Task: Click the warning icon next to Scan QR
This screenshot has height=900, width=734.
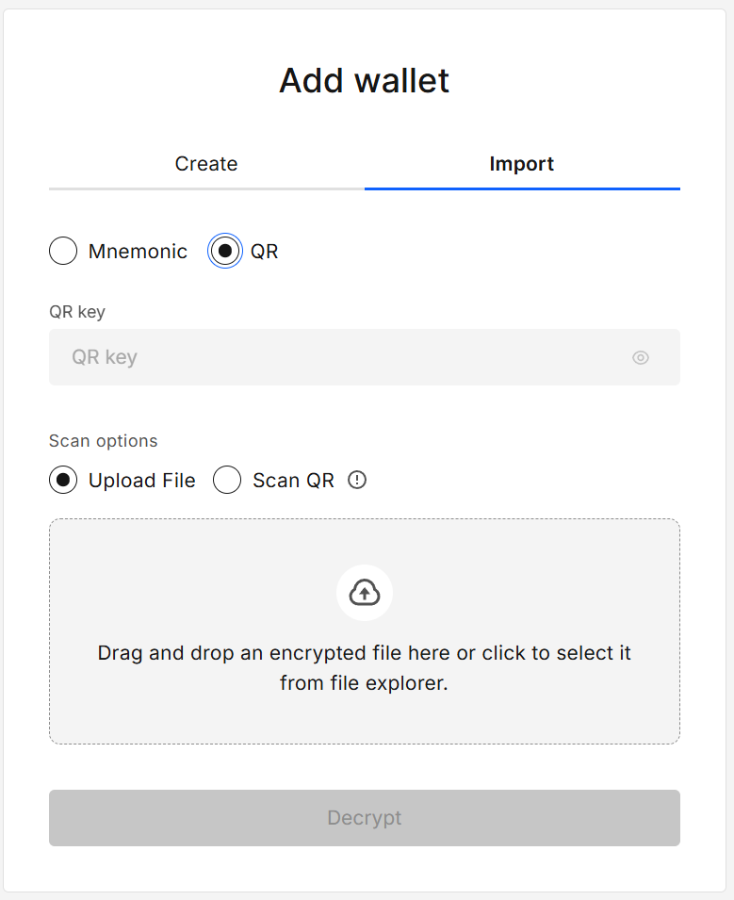Action: [x=356, y=481]
